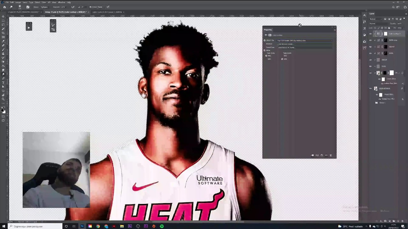Open the Character panel icon in dock
The image size is (408, 229).
pos(364,15)
